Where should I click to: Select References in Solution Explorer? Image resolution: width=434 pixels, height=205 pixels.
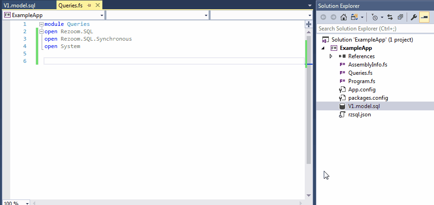(x=361, y=56)
